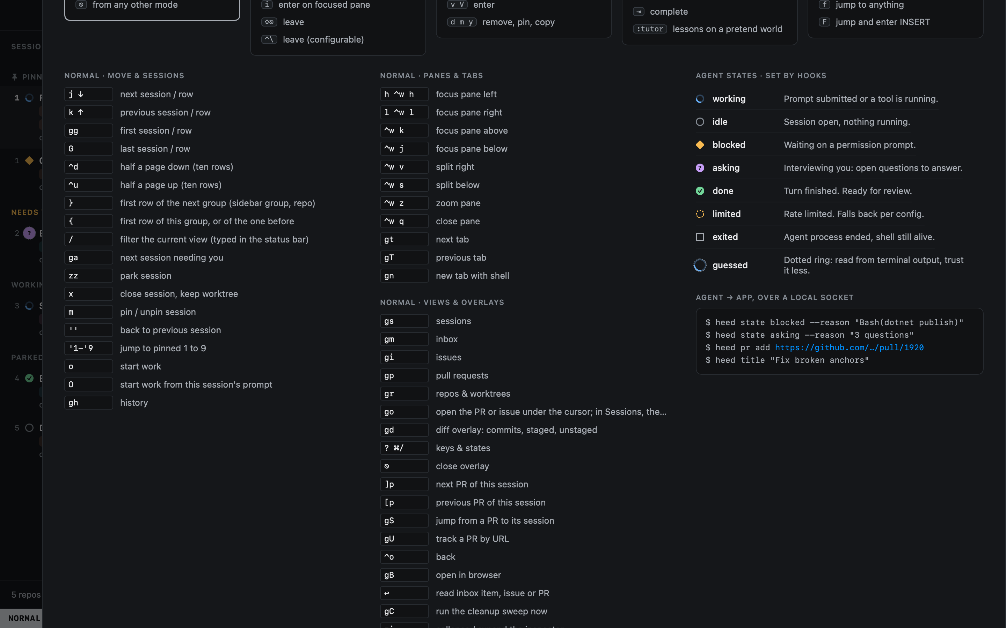Screen dimensions: 1006x628
Task: Click the pin icon in the sidebar
Action: [15, 77]
